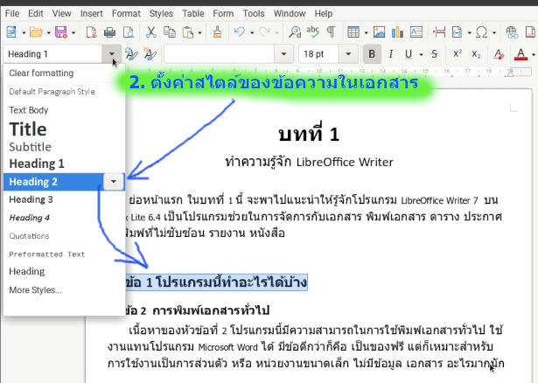
Task: Click the Open folder icon
Action: (36, 32)
